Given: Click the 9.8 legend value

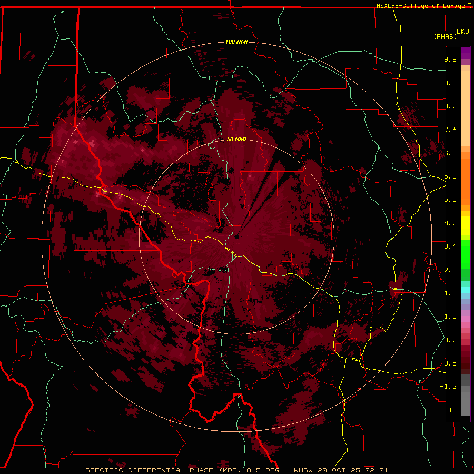Looking at the screenshot, I should [x=450, y=59].
